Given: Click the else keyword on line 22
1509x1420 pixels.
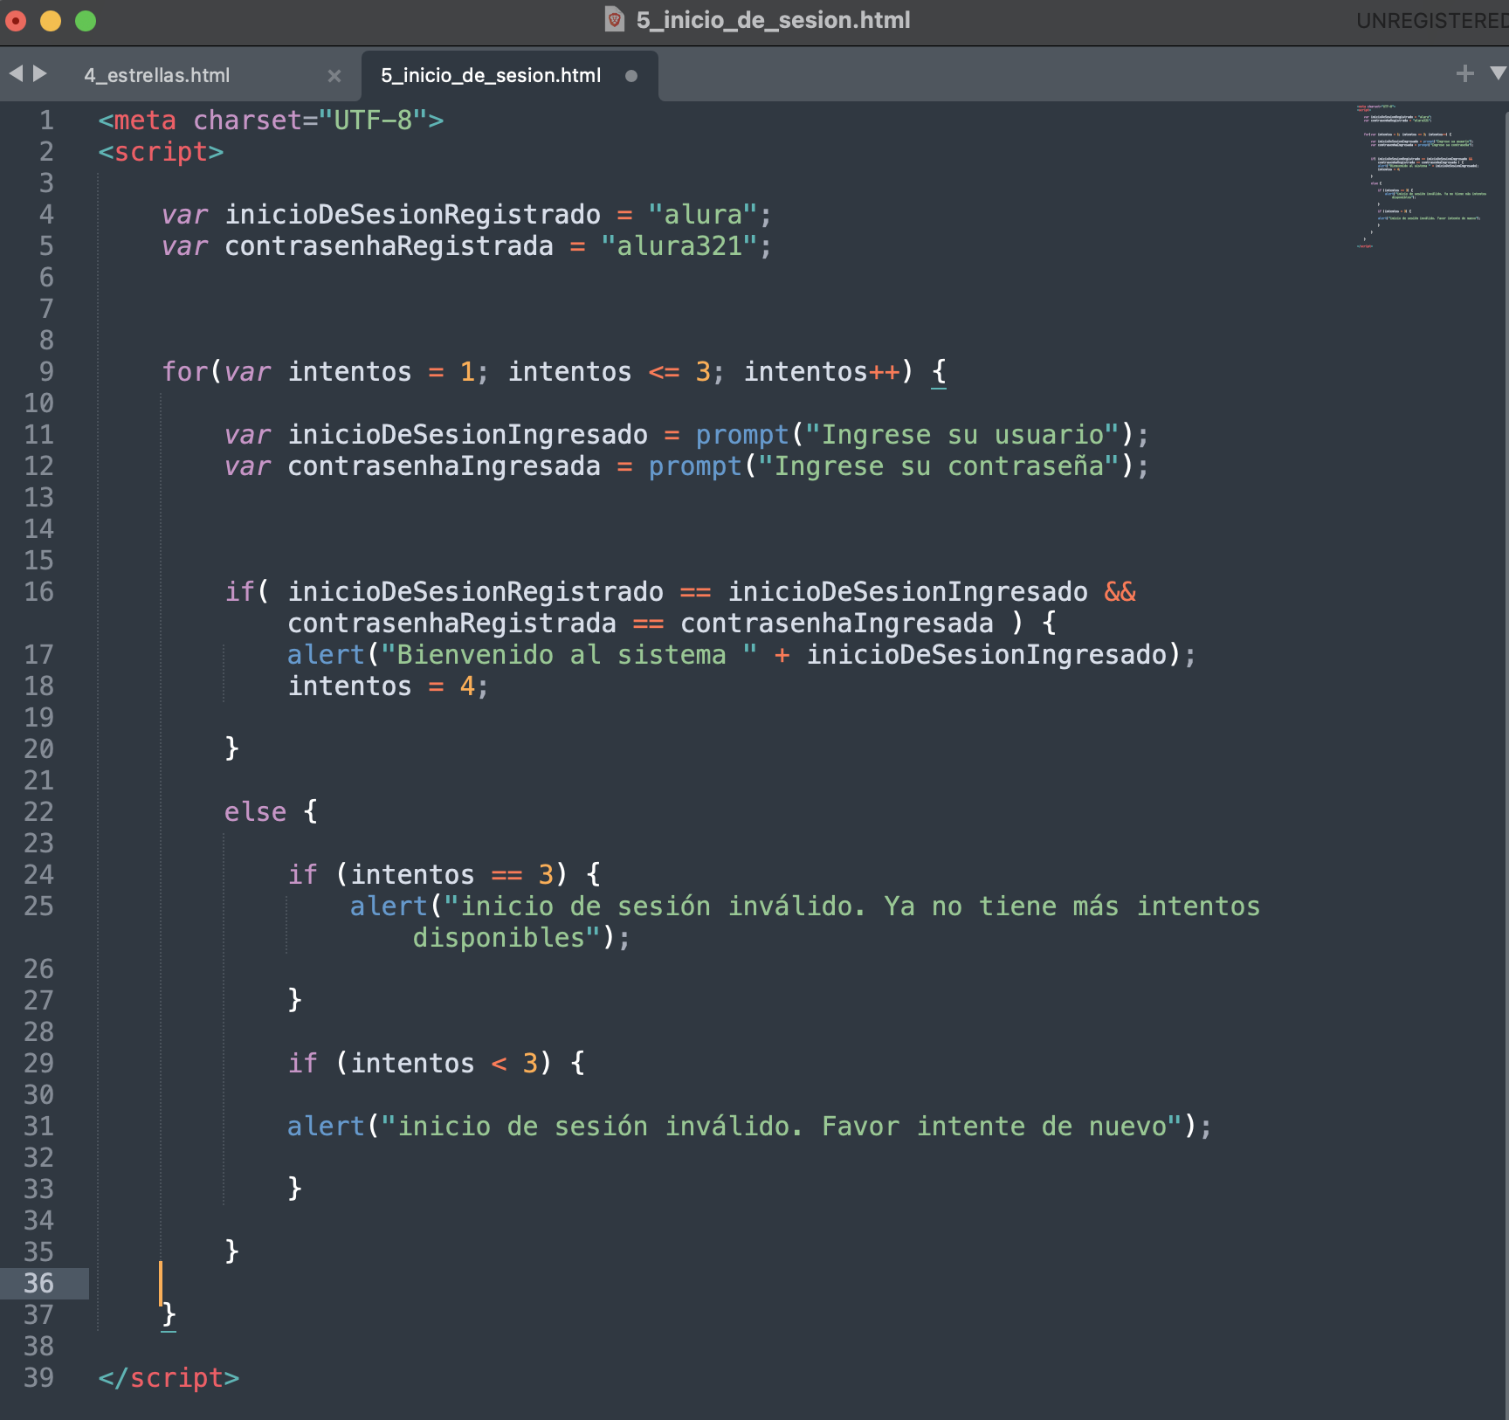Looking at the screenshot, I should coord(255,812).
